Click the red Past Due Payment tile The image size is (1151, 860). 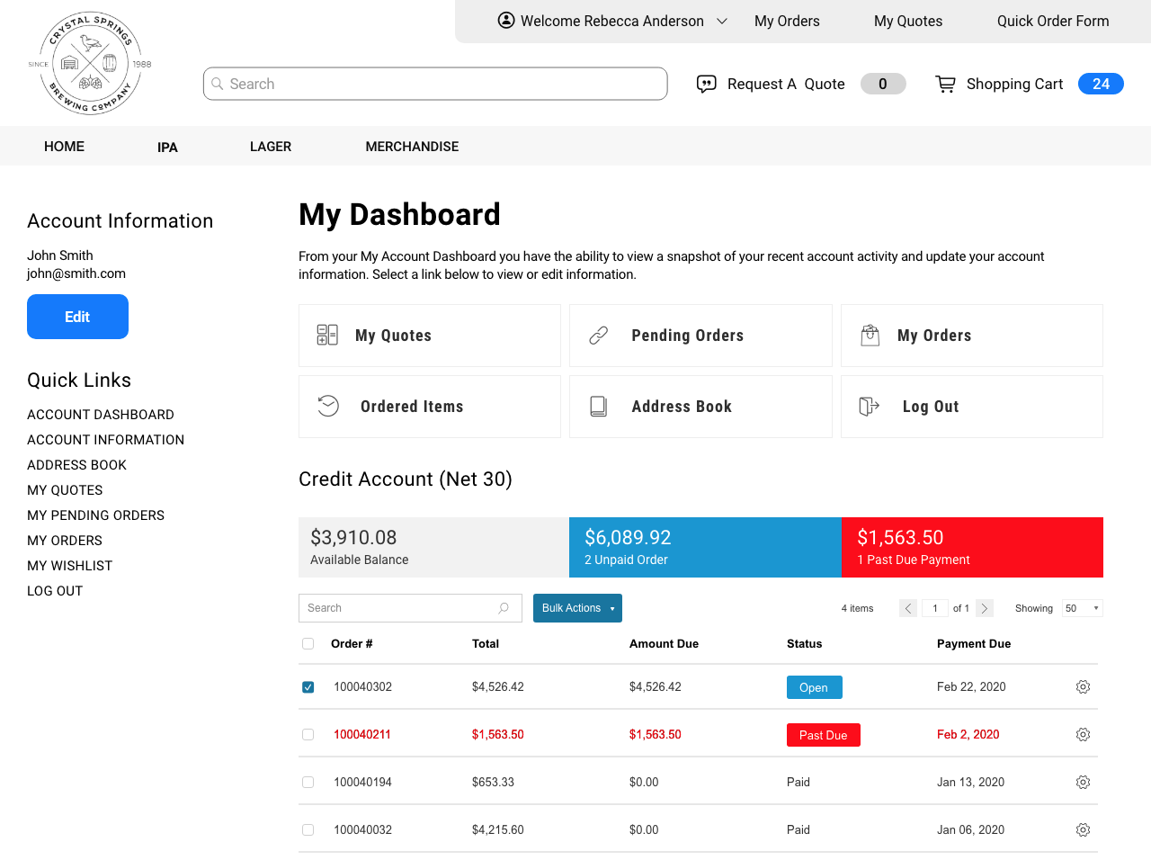[x=972, y=547]
